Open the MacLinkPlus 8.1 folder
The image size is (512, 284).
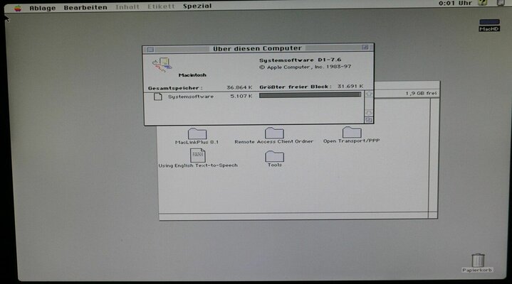(197, 133)
